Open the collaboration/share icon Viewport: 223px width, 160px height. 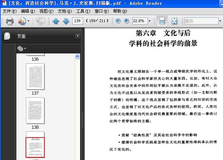tap(22, 21)
